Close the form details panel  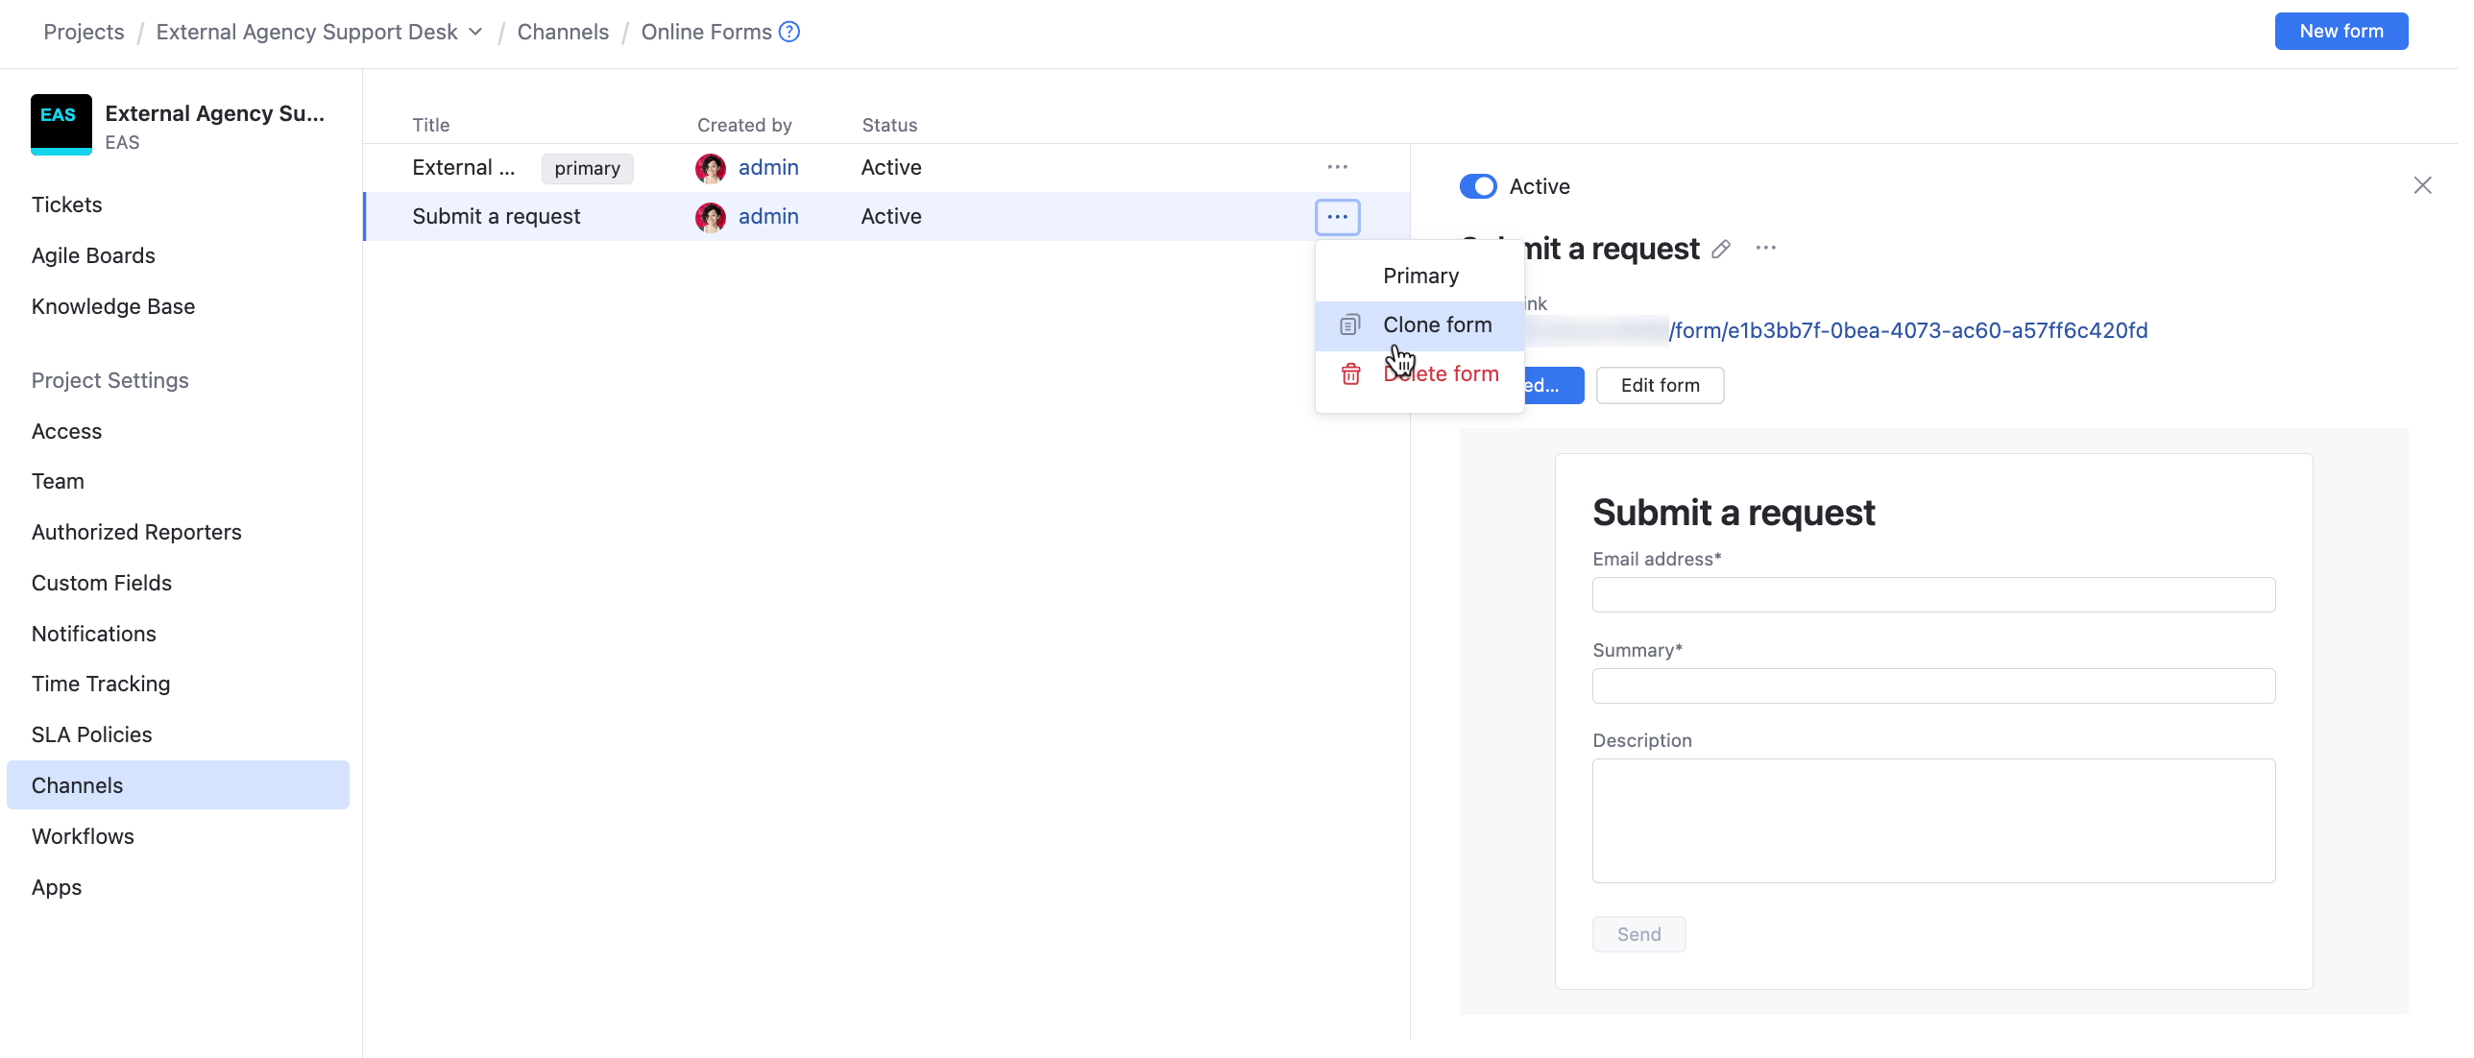pyautogui.click(x=2423, y=184)
